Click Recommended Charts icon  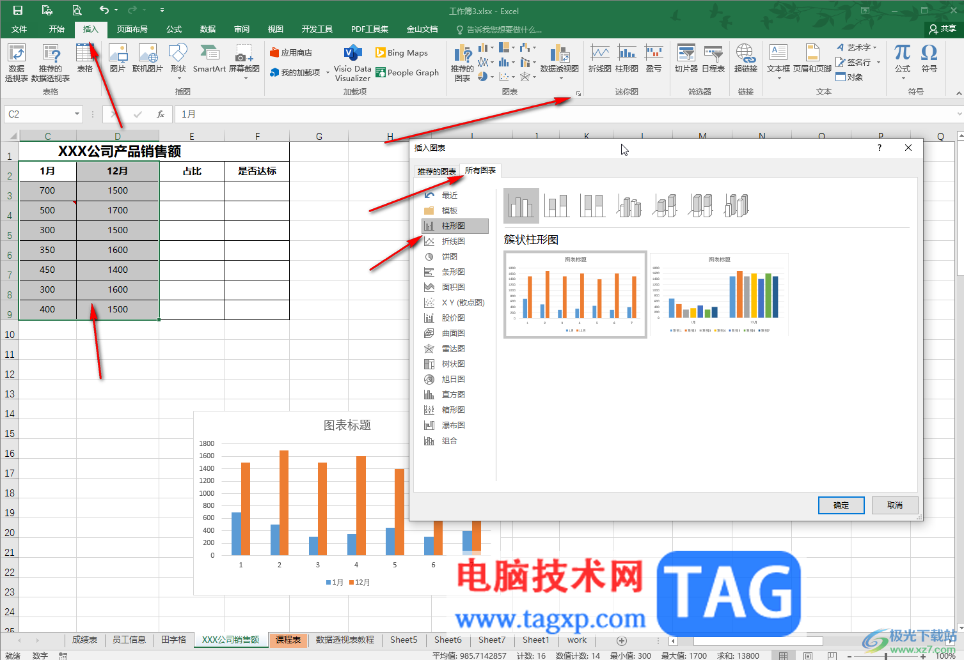click(x=462, y=63)
